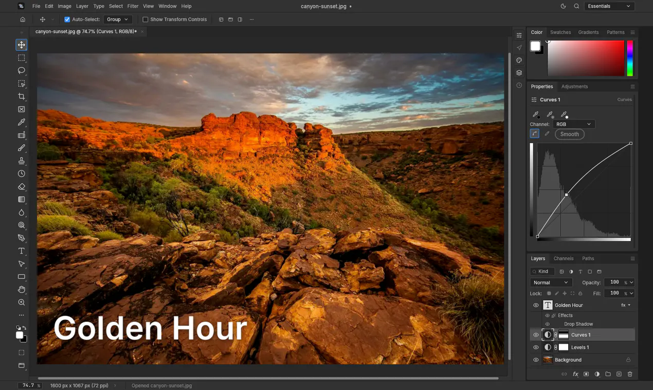Select the Crop tool

(21, 96)
